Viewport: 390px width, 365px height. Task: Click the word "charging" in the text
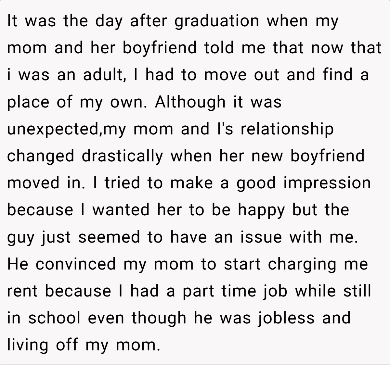point(303,264)
